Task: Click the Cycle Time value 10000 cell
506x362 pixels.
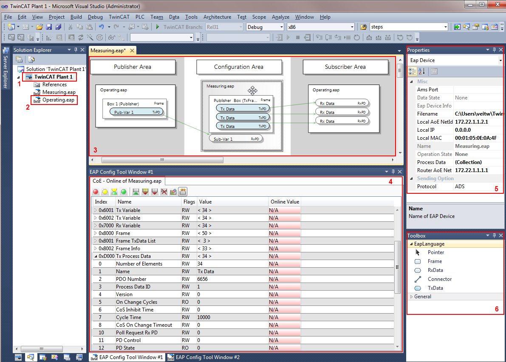Action: pos(232,317)
